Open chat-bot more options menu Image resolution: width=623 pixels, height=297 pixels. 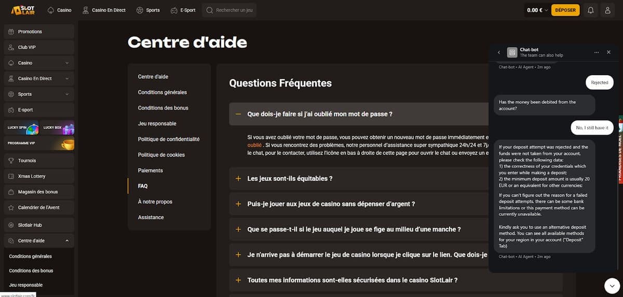point(597,52)
